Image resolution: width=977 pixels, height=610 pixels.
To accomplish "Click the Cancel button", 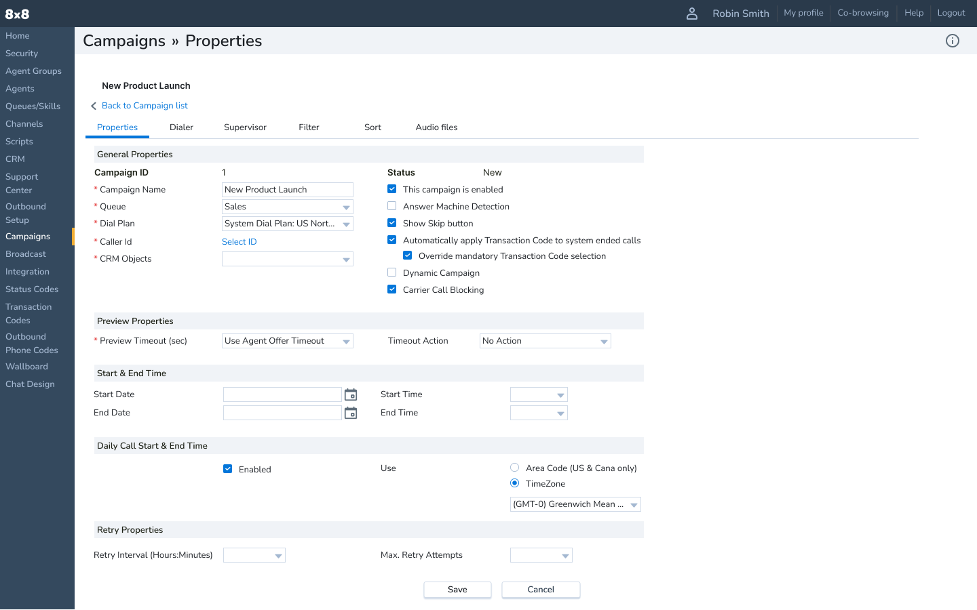I will click(541, 590).
